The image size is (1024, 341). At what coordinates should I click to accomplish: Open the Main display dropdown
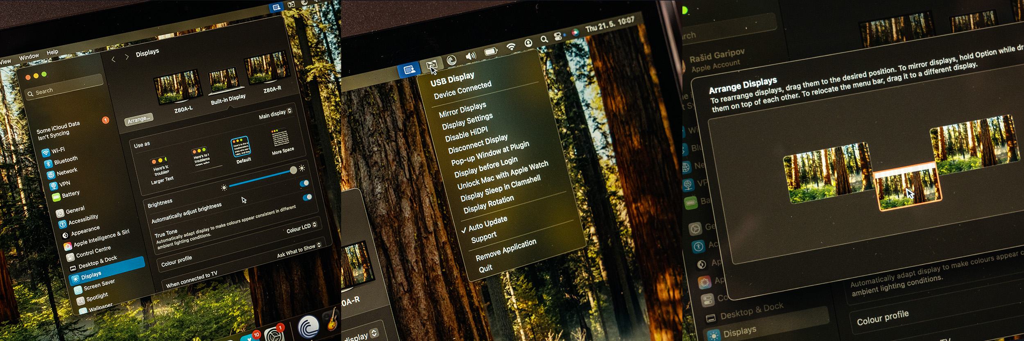tap(275, 114)
